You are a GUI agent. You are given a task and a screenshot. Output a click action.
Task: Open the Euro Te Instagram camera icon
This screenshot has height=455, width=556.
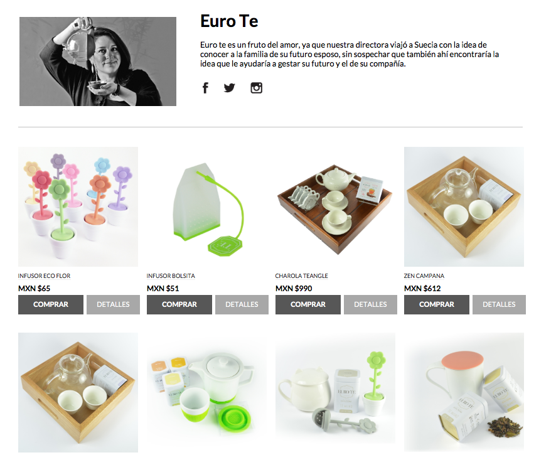(257, 88)
